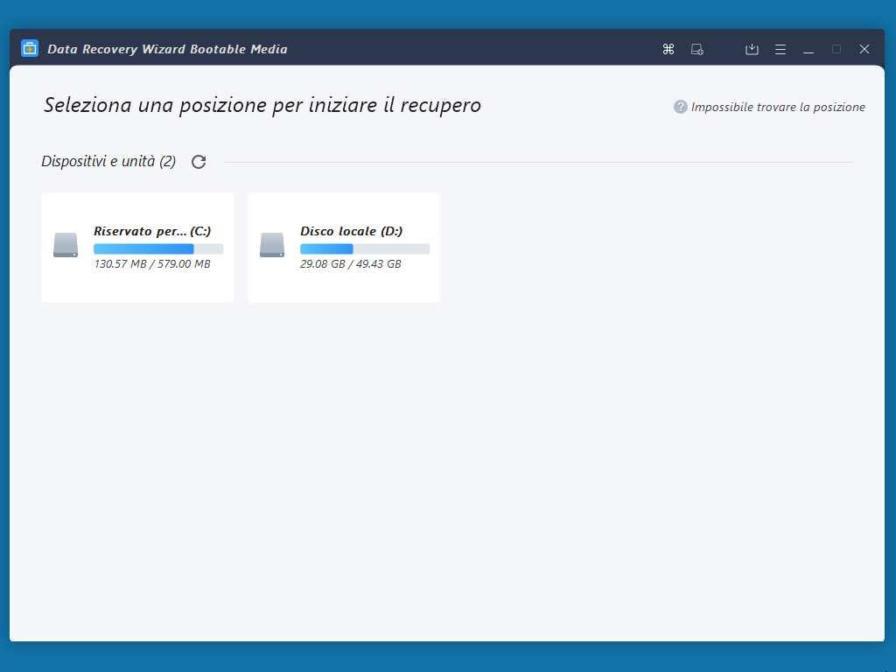Click 'Dispositivi e unità (2)' heading

[108, 161]
